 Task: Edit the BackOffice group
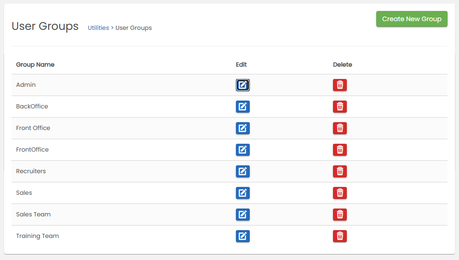tap(243, 107)
